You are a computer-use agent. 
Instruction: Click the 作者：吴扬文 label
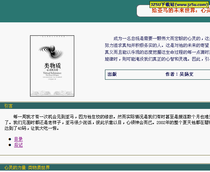click(x=179, y=74)
